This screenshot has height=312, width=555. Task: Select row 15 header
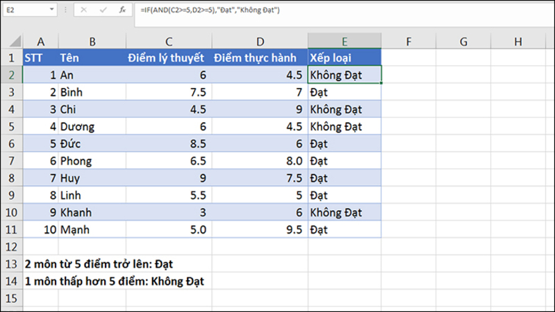pyautogui.click(x=11, y=298)
